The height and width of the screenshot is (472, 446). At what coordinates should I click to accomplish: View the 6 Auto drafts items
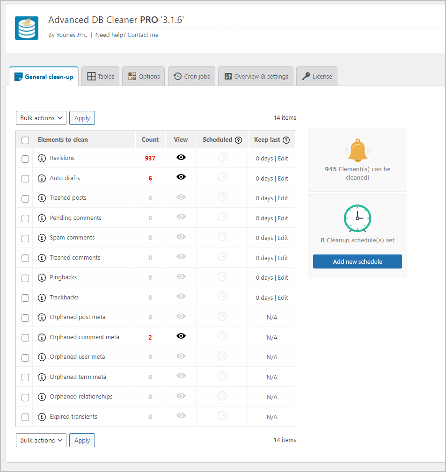(181, 177)
